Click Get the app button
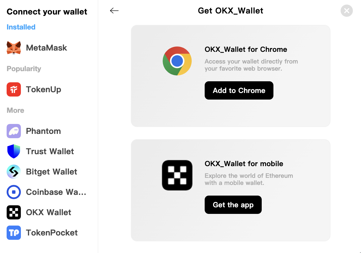Viewport: 361px width, 253px height. (x=233, y=205)
